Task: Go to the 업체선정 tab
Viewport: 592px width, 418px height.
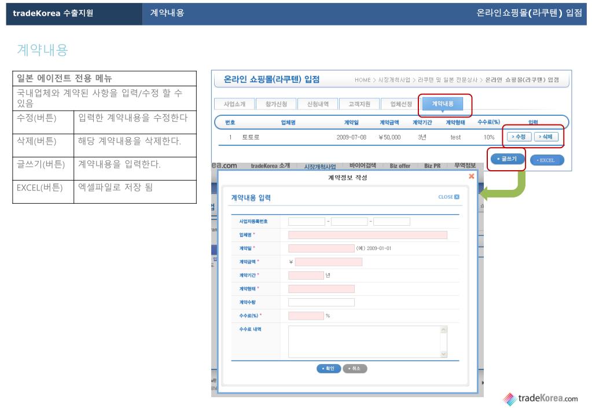Action: (x=401, y=104)
